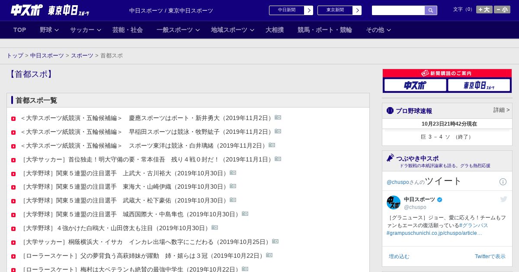519x272 pixels.
Task: Open the 競馬・ボート・競輪 menu
Action: pyautogui.click(x=325, y=30)
